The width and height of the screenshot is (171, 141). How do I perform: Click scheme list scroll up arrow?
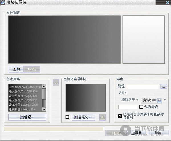tap(44, 86)
